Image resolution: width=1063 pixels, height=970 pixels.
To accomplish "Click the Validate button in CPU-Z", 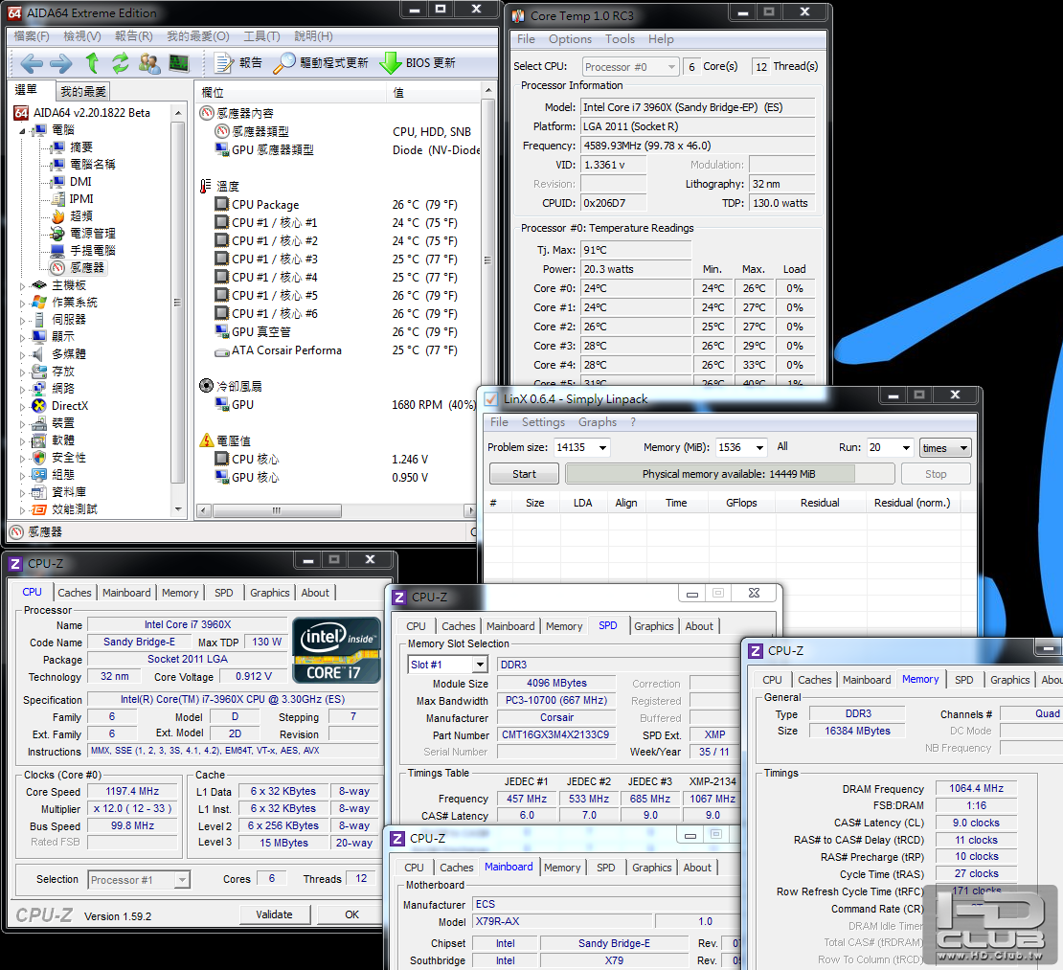I will click(x=275, y=914).
